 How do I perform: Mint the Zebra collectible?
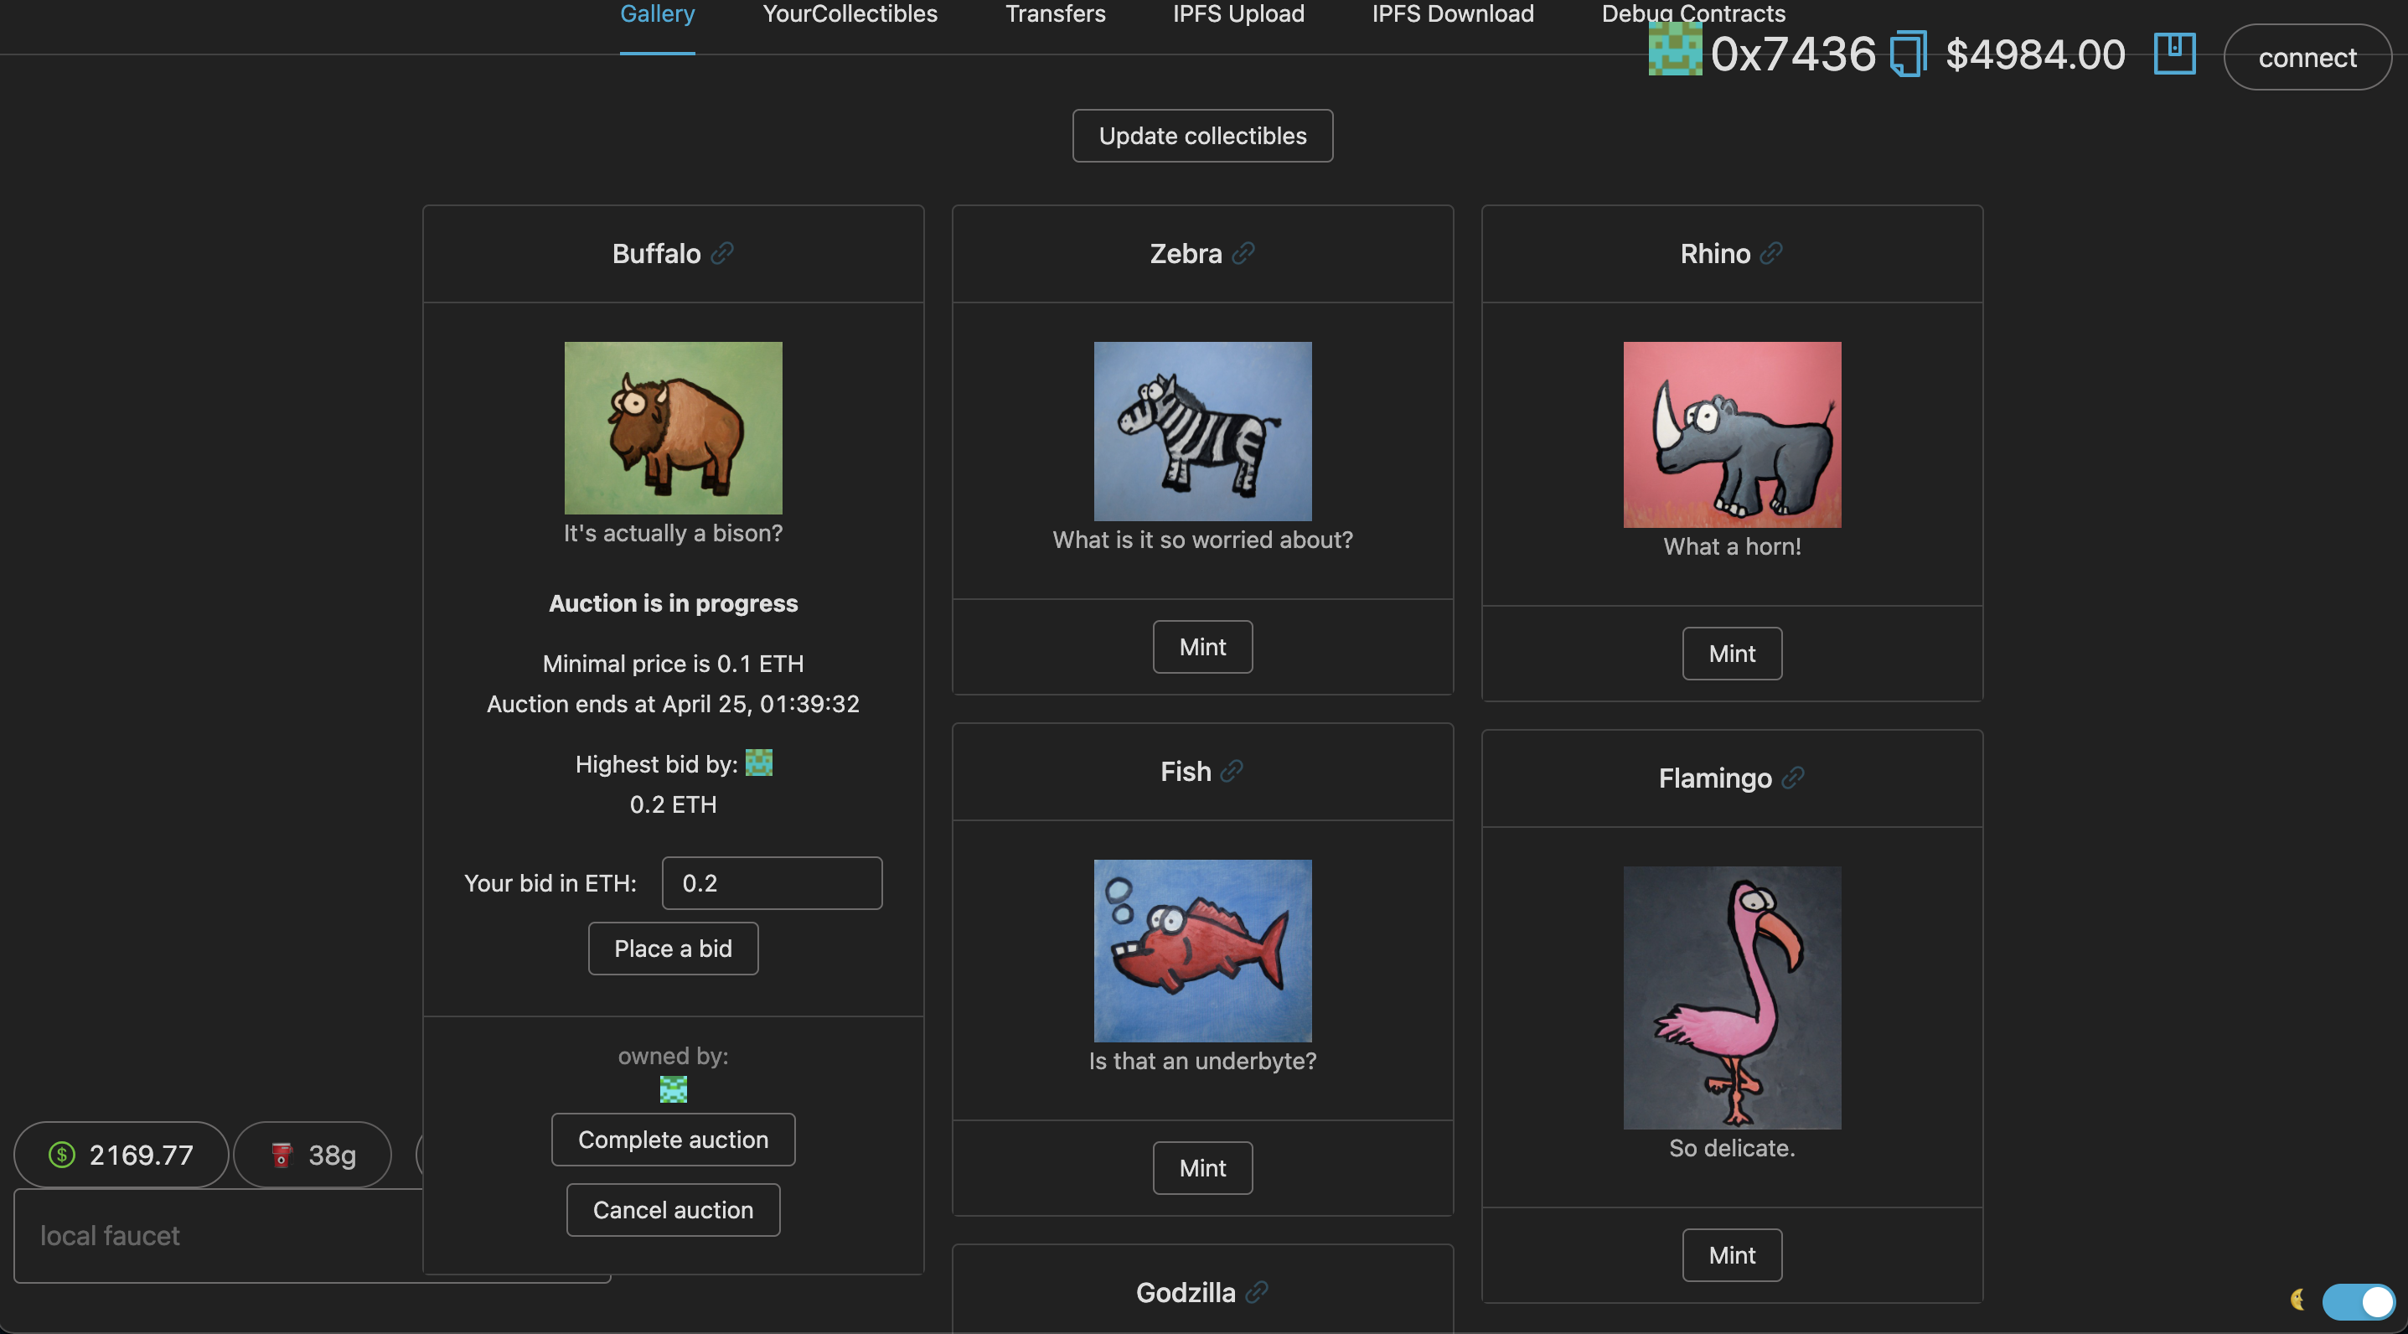coord(1202,647)
